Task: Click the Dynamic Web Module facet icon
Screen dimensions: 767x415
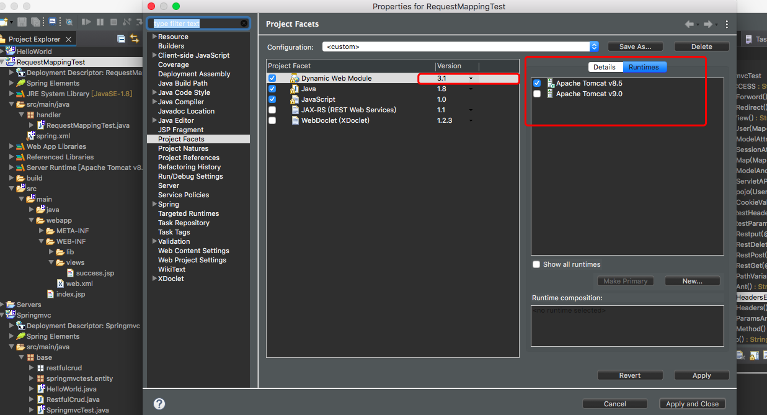Action: (x=295, y=78)
